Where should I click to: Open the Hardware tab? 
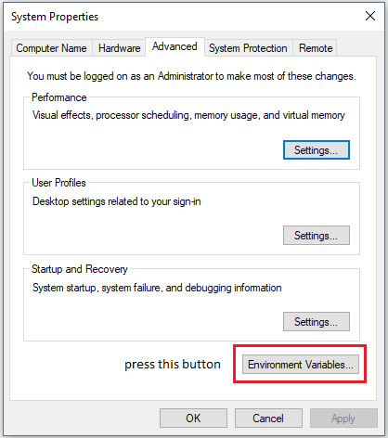coord(120,48)
